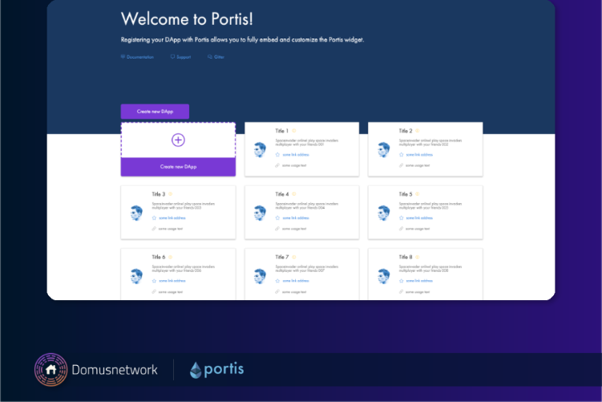Click the star icon on Title 7 card
602x402 pixels.
(x=277, y=281)
